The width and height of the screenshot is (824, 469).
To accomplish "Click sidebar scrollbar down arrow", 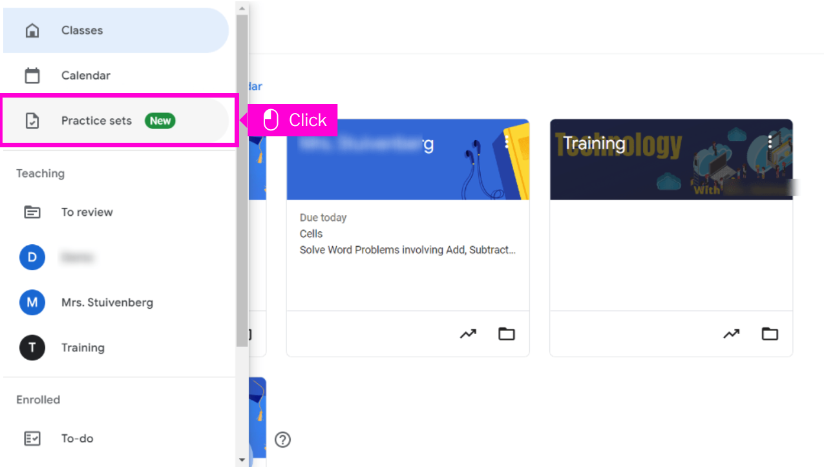I will pyautogui.click(x=242, y=461).
